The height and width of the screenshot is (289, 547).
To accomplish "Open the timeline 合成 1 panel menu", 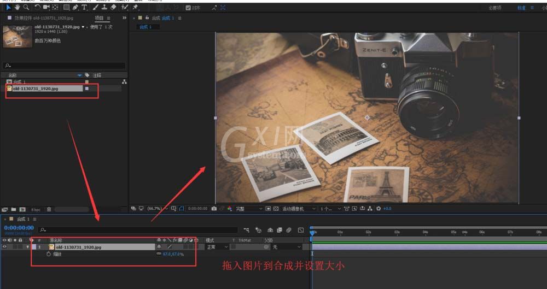I will (x=34, y=219).
